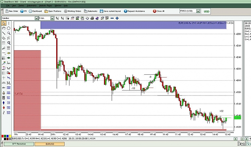Viewport: 251px width, 147px height.
Task: Pick the yellow color swatch
Action: point(10,136)
